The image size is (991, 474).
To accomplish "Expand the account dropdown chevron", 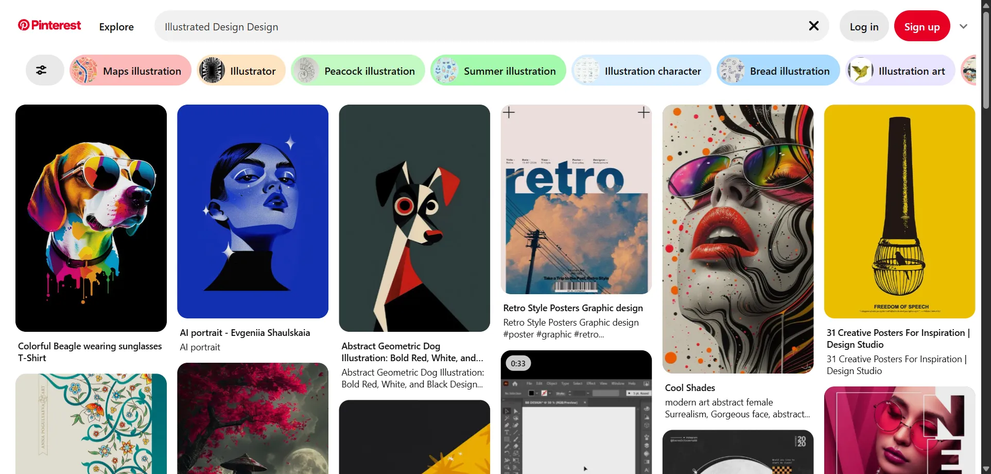I will click(x=963, y=26).
